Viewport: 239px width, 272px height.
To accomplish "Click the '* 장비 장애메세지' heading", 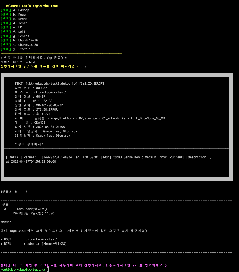I will tap(30, 144).
